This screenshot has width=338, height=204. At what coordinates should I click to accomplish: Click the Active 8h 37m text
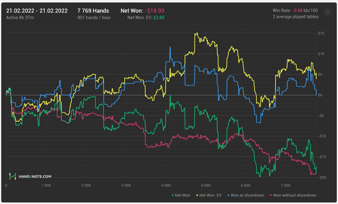tap(22, 18)
